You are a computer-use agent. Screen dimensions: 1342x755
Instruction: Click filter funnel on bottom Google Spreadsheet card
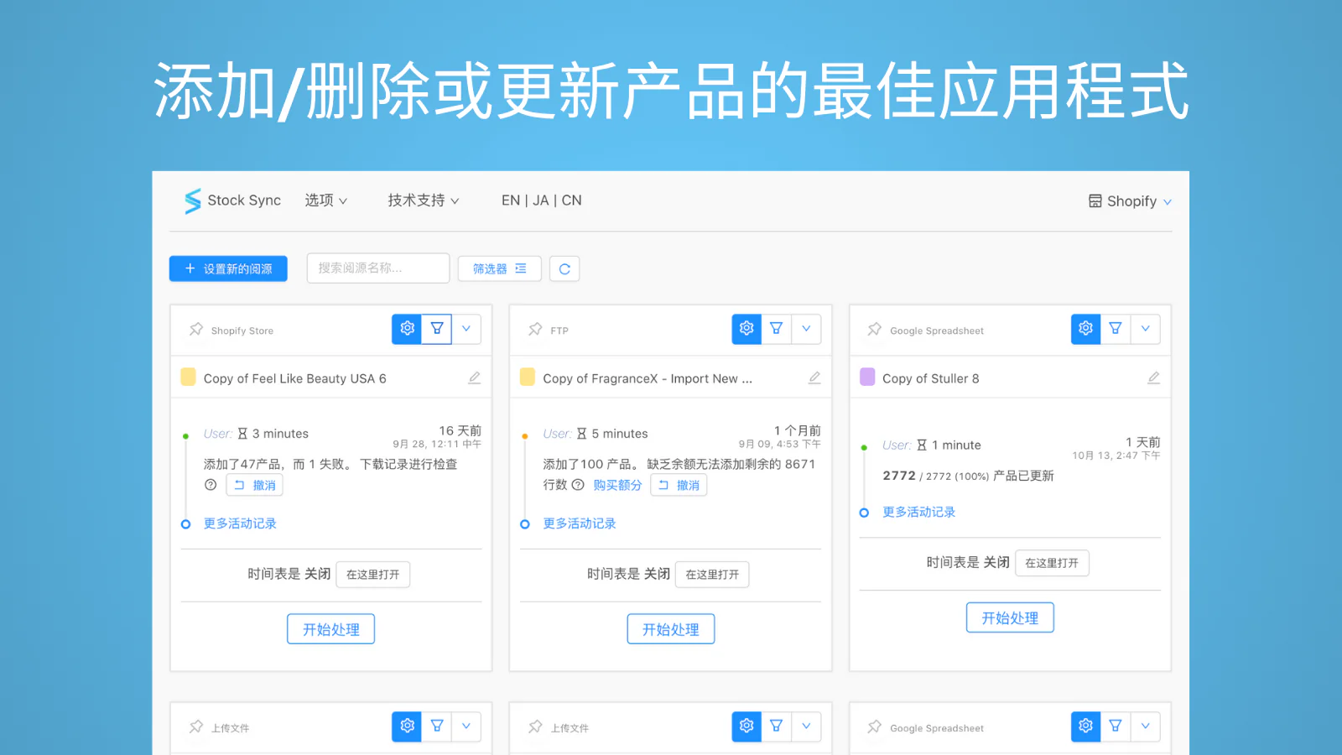click(x=1116, y=726)
